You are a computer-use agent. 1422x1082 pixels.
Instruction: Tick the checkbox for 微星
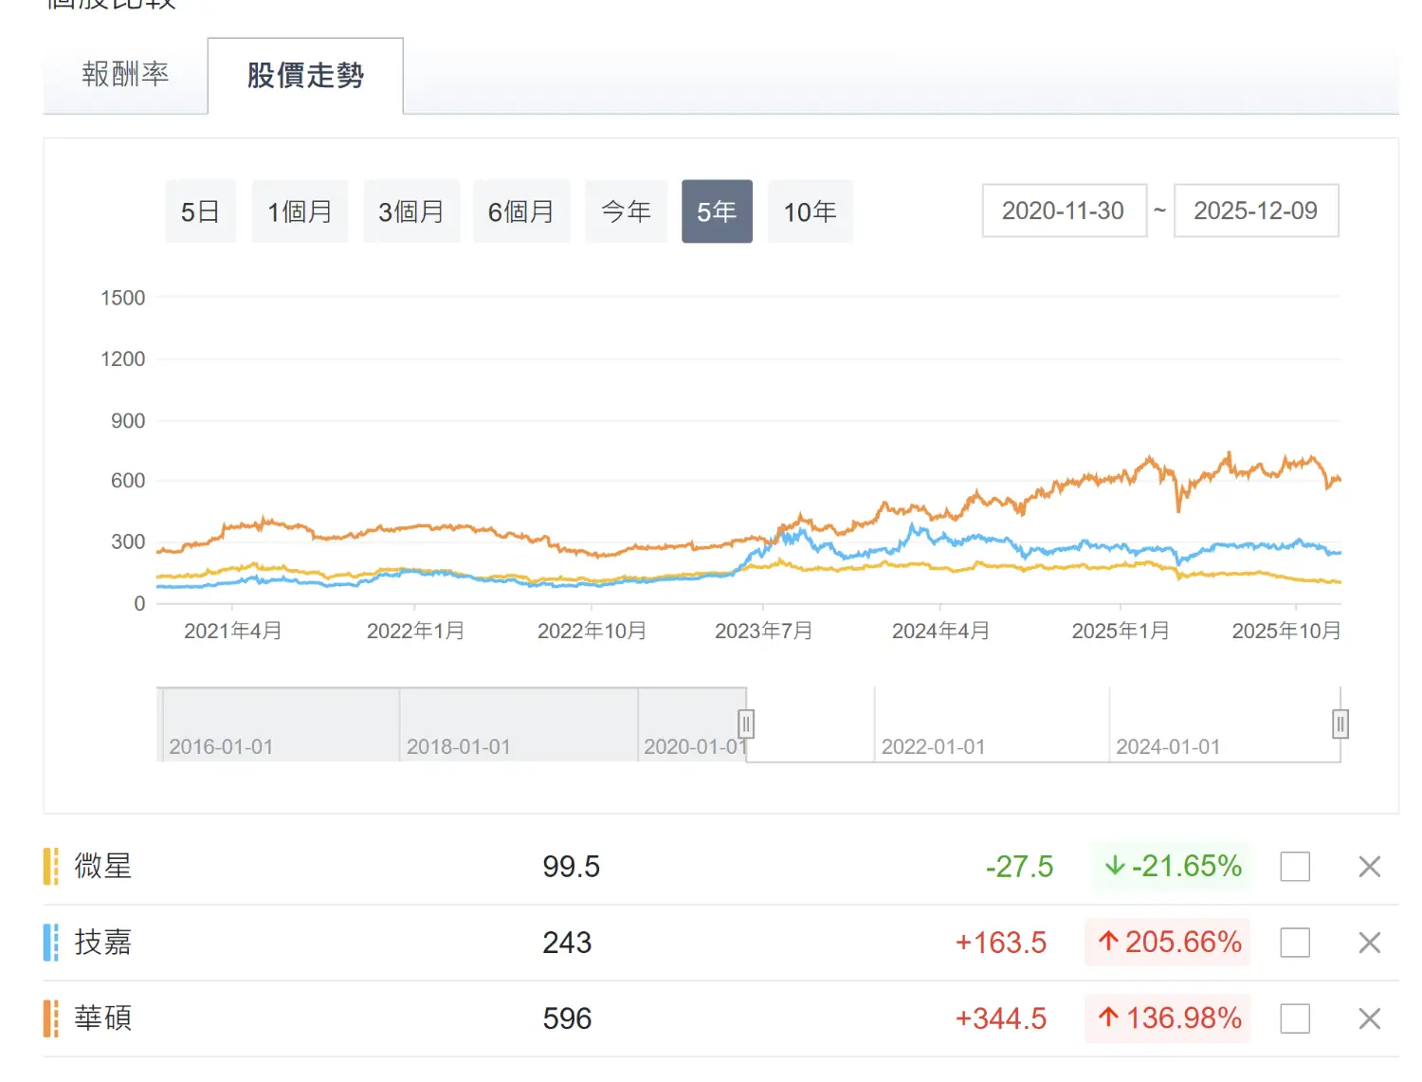tap(1295, 867)
